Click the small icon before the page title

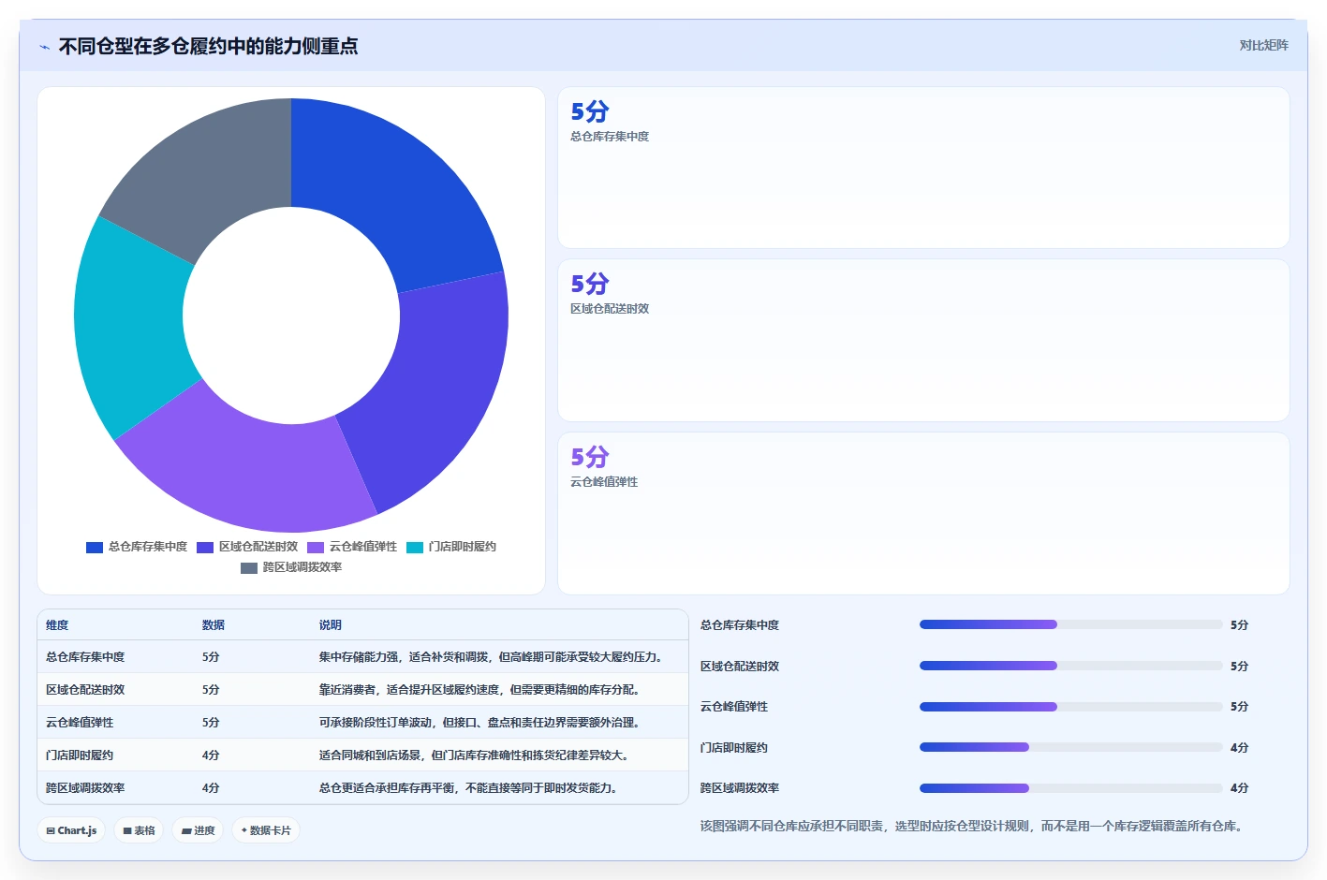44,47
